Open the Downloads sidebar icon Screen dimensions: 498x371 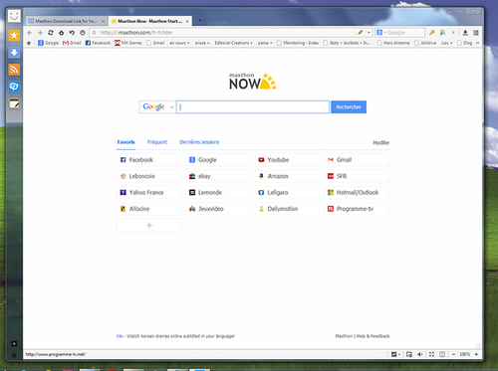14,53
